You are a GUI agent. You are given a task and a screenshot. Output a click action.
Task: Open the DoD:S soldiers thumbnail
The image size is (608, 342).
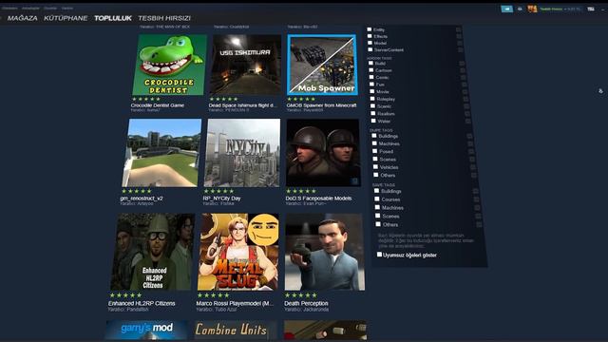point(323,153)
